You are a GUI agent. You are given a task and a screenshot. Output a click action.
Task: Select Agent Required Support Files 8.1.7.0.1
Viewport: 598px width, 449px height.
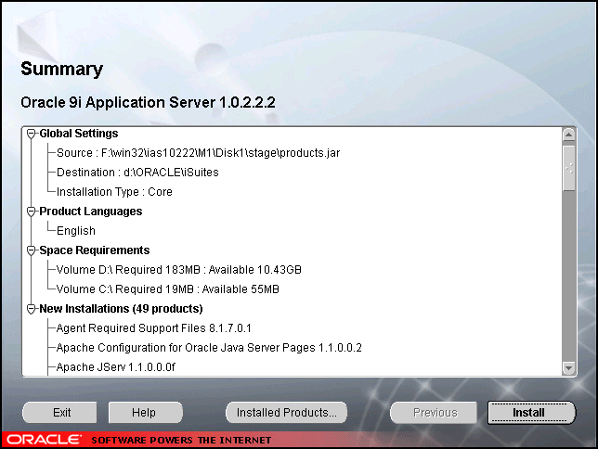click(154, 328)
